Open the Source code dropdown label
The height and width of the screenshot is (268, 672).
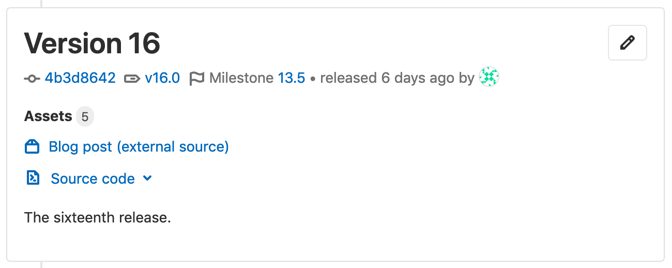[x=93, y=178]
